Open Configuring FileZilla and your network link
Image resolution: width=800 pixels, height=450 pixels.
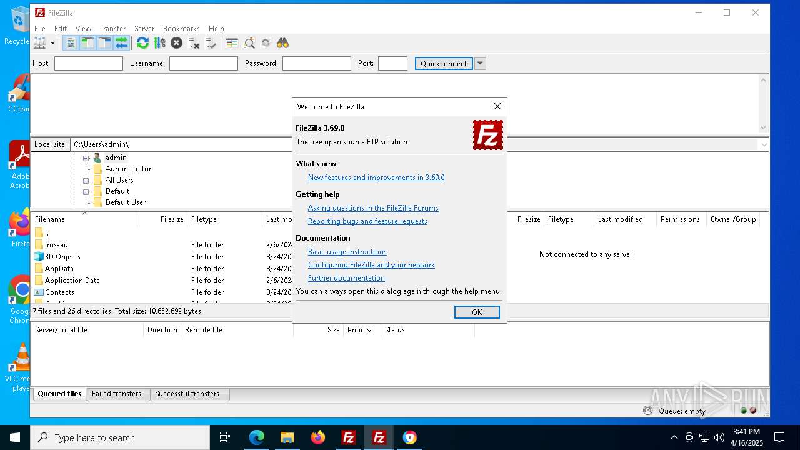(x=371, y=265)
